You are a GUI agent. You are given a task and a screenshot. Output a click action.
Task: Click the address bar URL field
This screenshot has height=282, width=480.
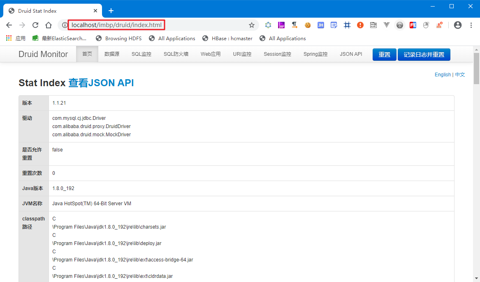pyautogui.click(x=158, y=25)
